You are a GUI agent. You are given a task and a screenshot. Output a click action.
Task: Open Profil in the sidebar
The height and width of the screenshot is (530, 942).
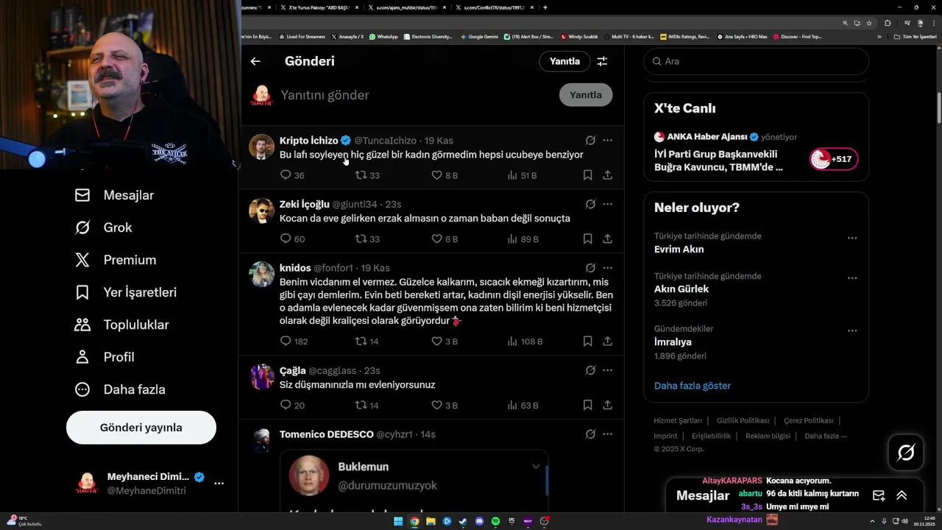coord(104,357)
